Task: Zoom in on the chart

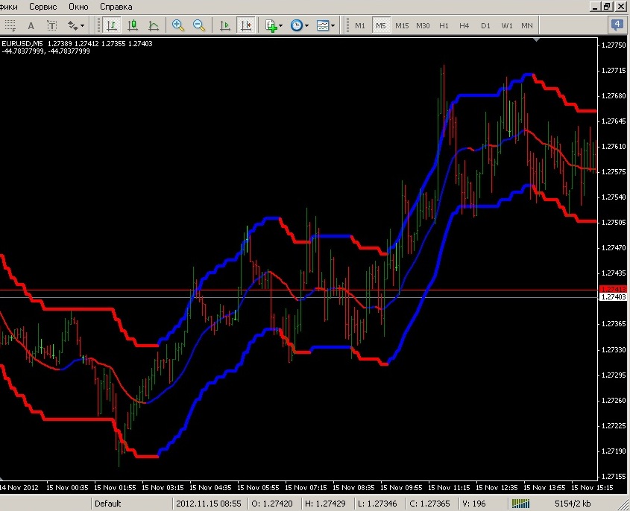Action: pos(177,25)
